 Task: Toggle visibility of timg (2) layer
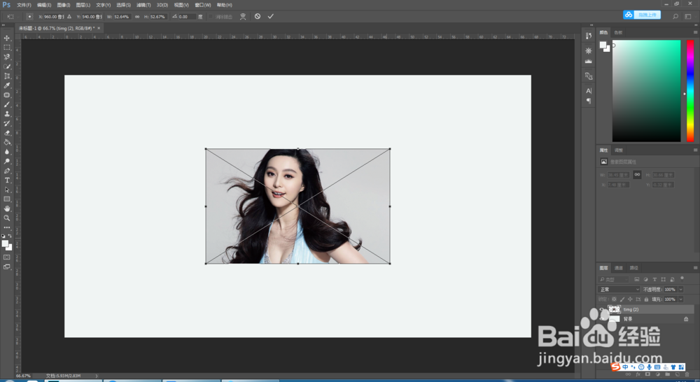[x=602, y=309]
